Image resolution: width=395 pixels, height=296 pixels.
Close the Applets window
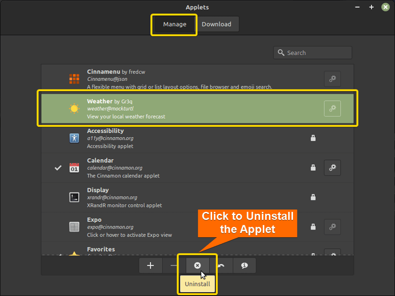coord(385,7)
